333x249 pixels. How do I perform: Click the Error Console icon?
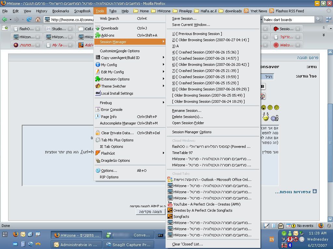click(98, 110)
